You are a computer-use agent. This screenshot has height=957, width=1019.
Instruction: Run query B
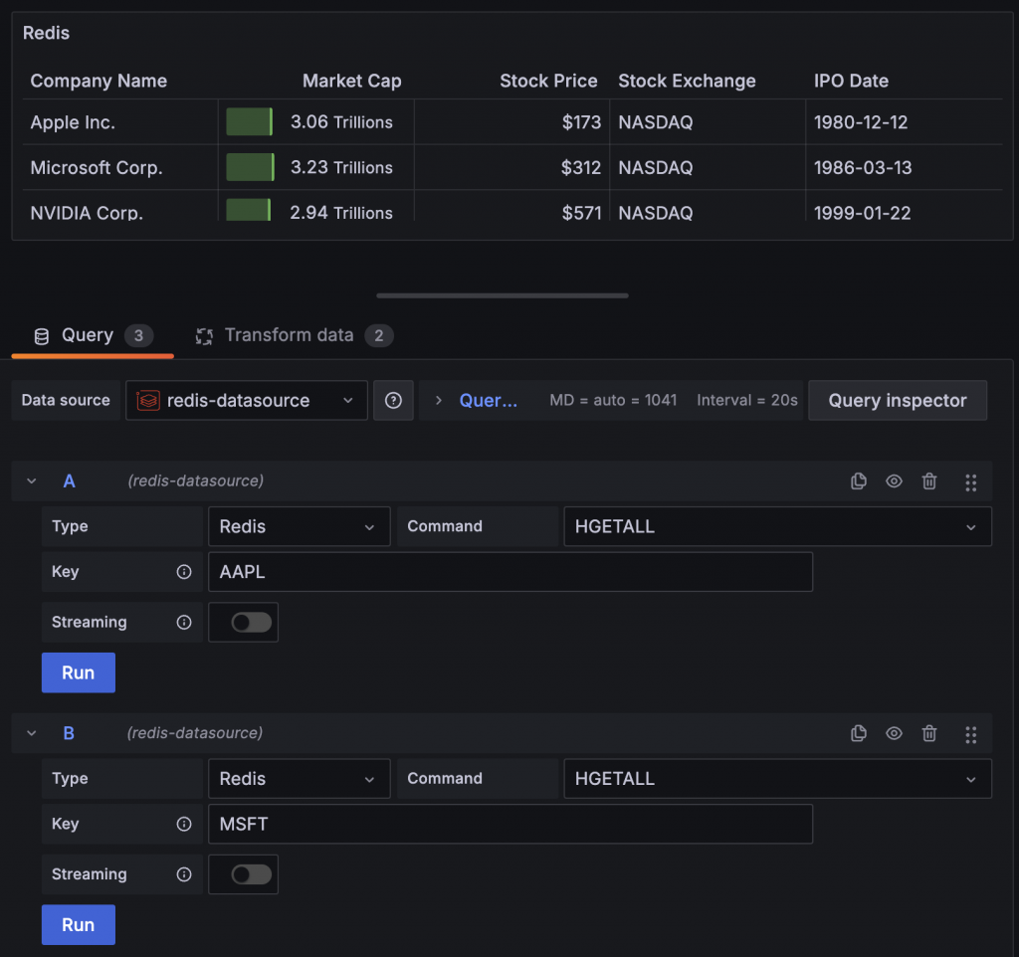(x=79, y=924)
